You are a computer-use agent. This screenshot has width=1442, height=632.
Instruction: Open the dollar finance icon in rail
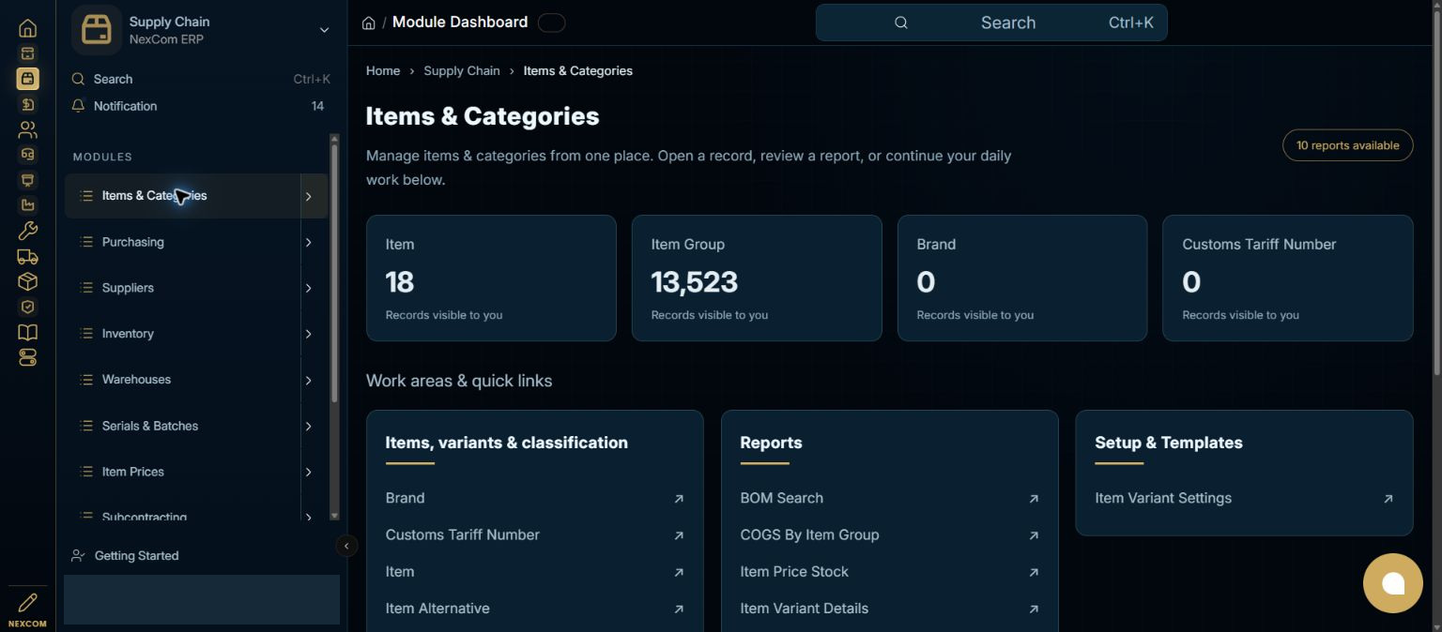[27, 104]
